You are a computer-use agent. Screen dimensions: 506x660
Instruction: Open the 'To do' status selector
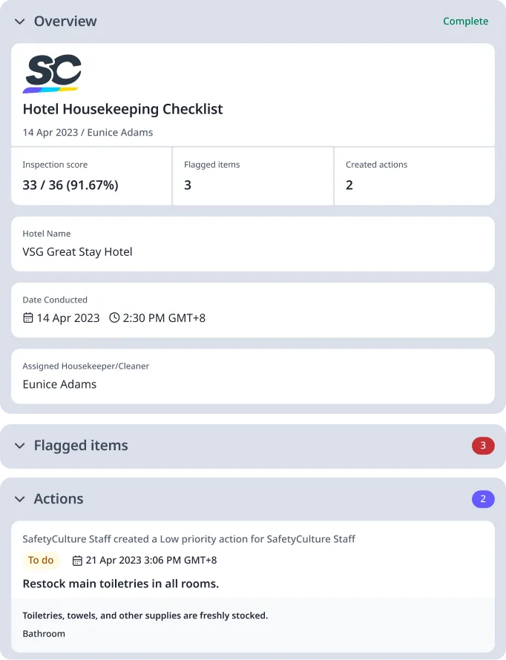41,560
